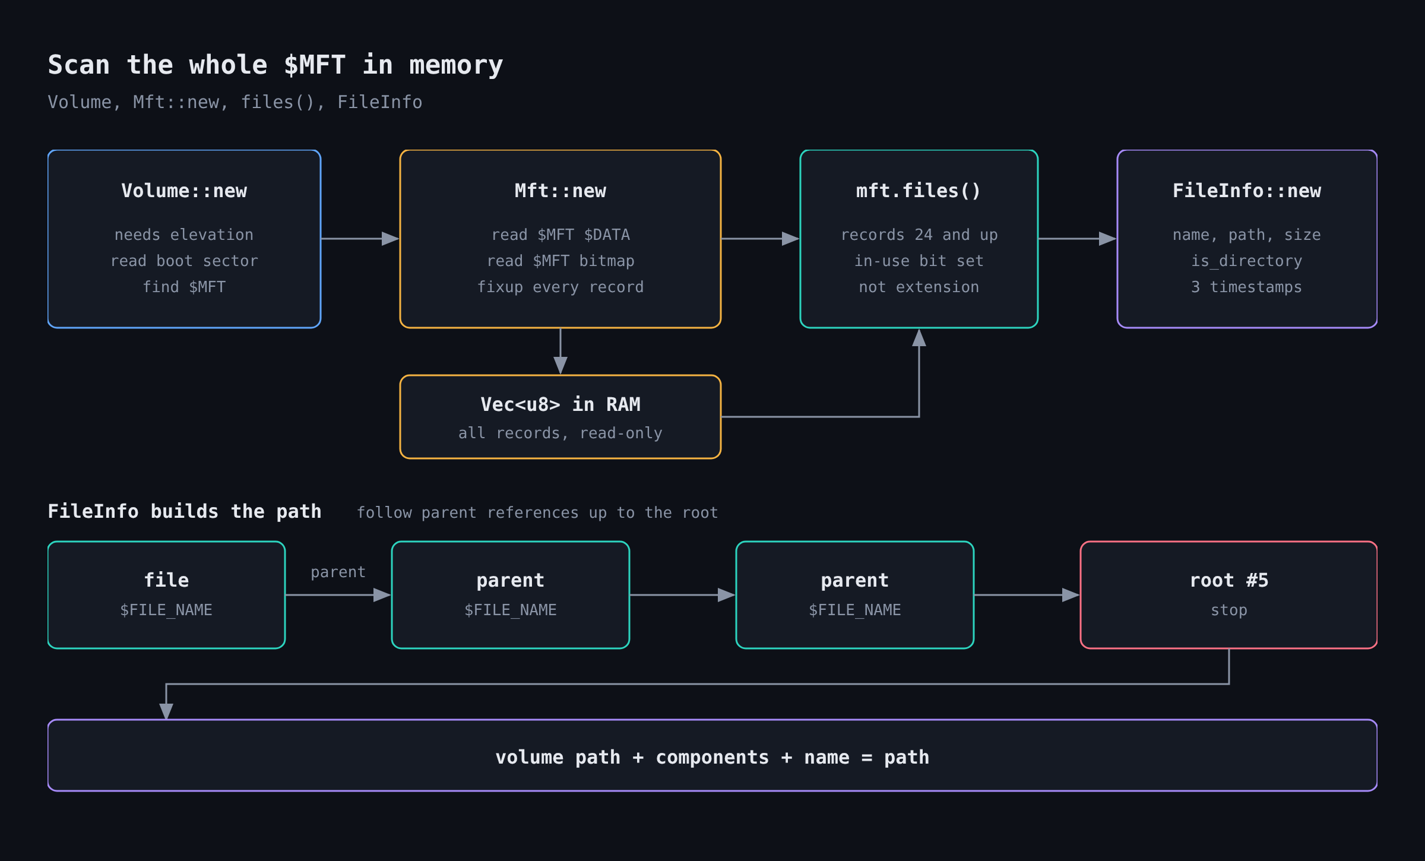The height and width of the screenshot is (861, 1425).
Task: Click the 'read boot sector' line
Action: pyautogui.click(x=184, y=261)
